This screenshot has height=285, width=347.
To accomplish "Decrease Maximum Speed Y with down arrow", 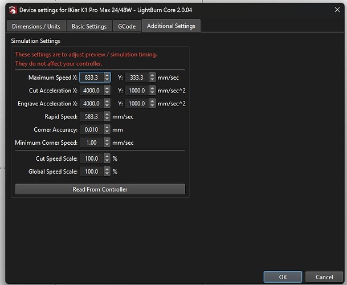I will click(152, 80).
